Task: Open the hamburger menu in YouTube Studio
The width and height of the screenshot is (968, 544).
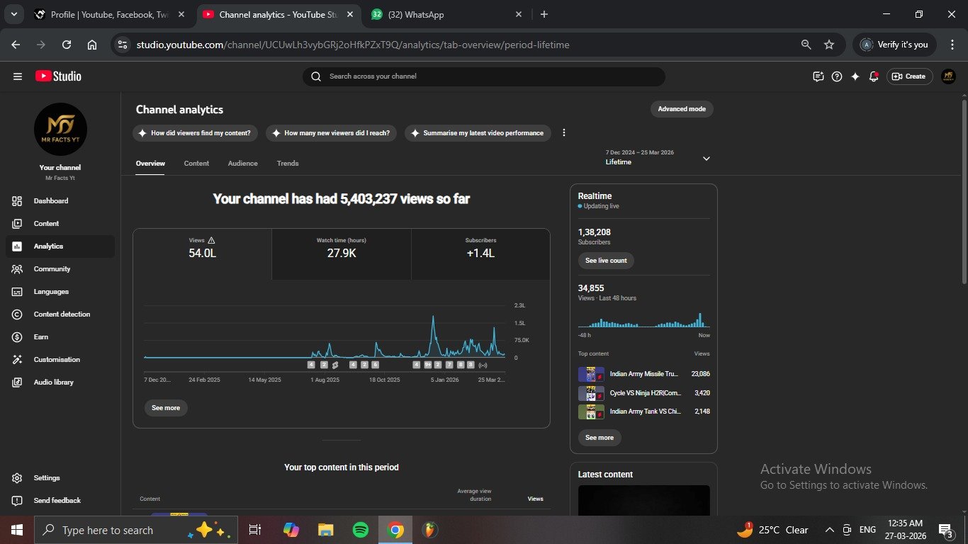Action: pos(18,76)
